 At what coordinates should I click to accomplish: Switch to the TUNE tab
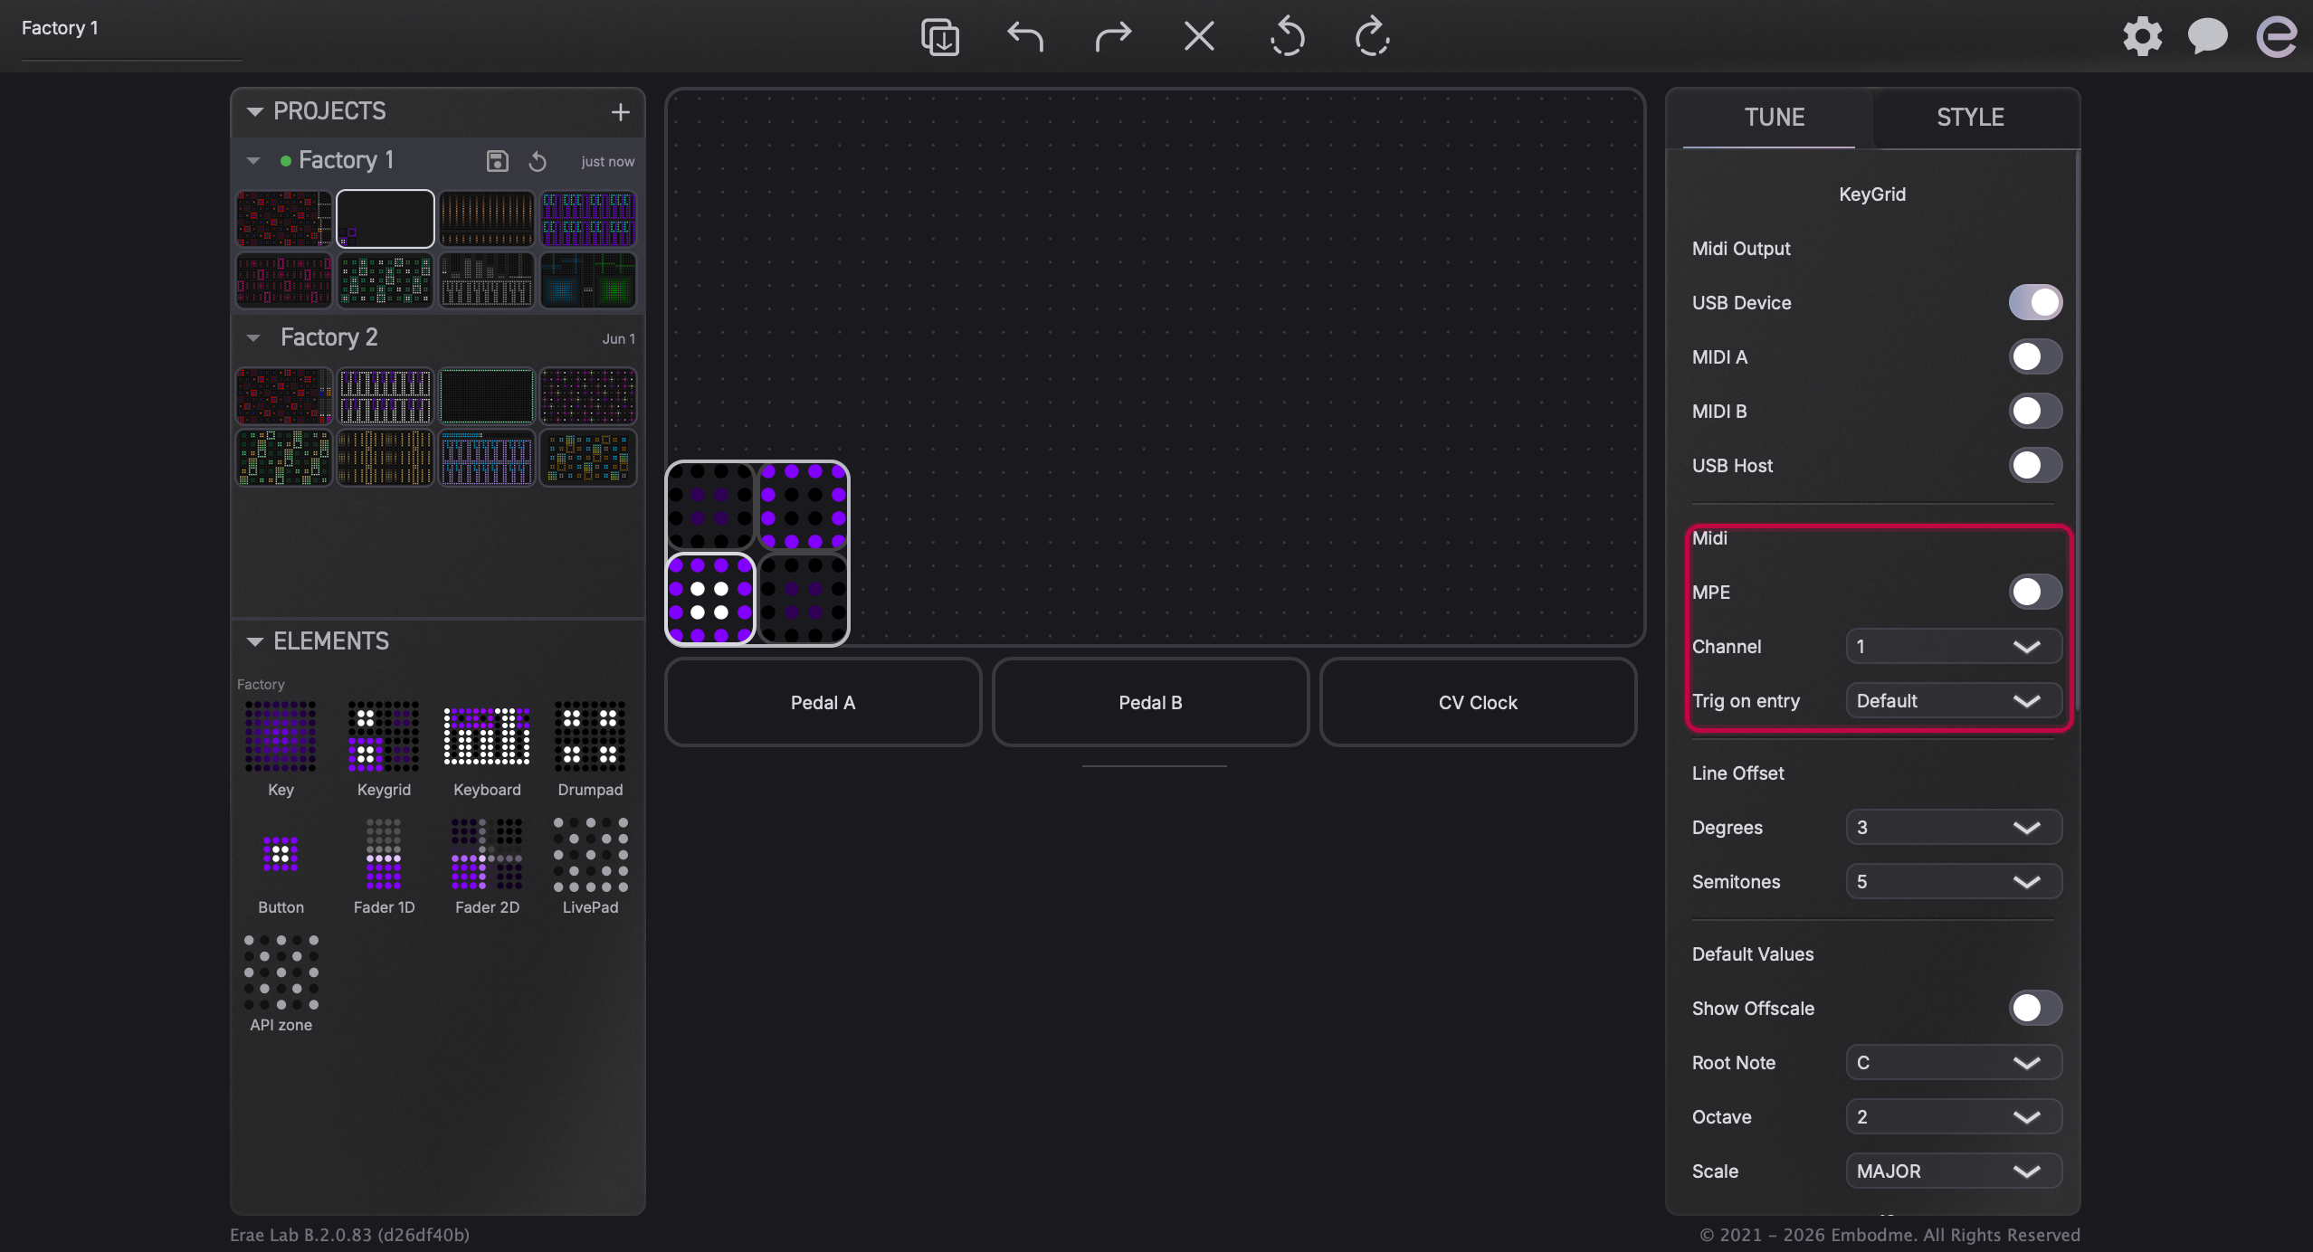click(1774, 118)
